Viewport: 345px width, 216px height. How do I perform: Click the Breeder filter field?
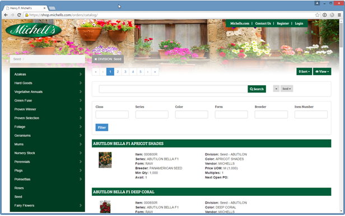point(271,114)
